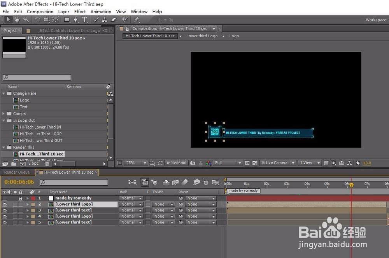
Task: Open Parent dropdown for layer 1
Action: coord(201,198)
